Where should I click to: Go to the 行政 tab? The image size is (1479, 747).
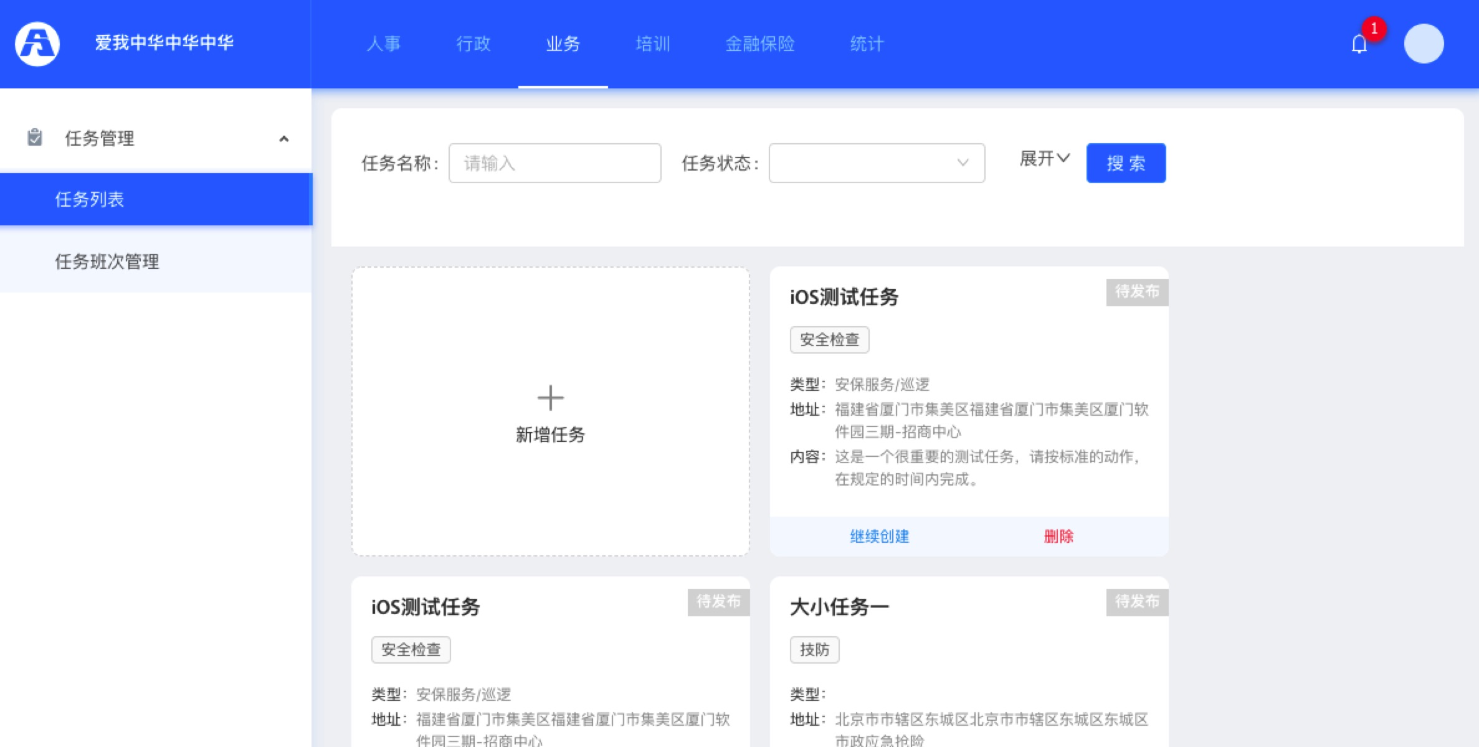473,44
